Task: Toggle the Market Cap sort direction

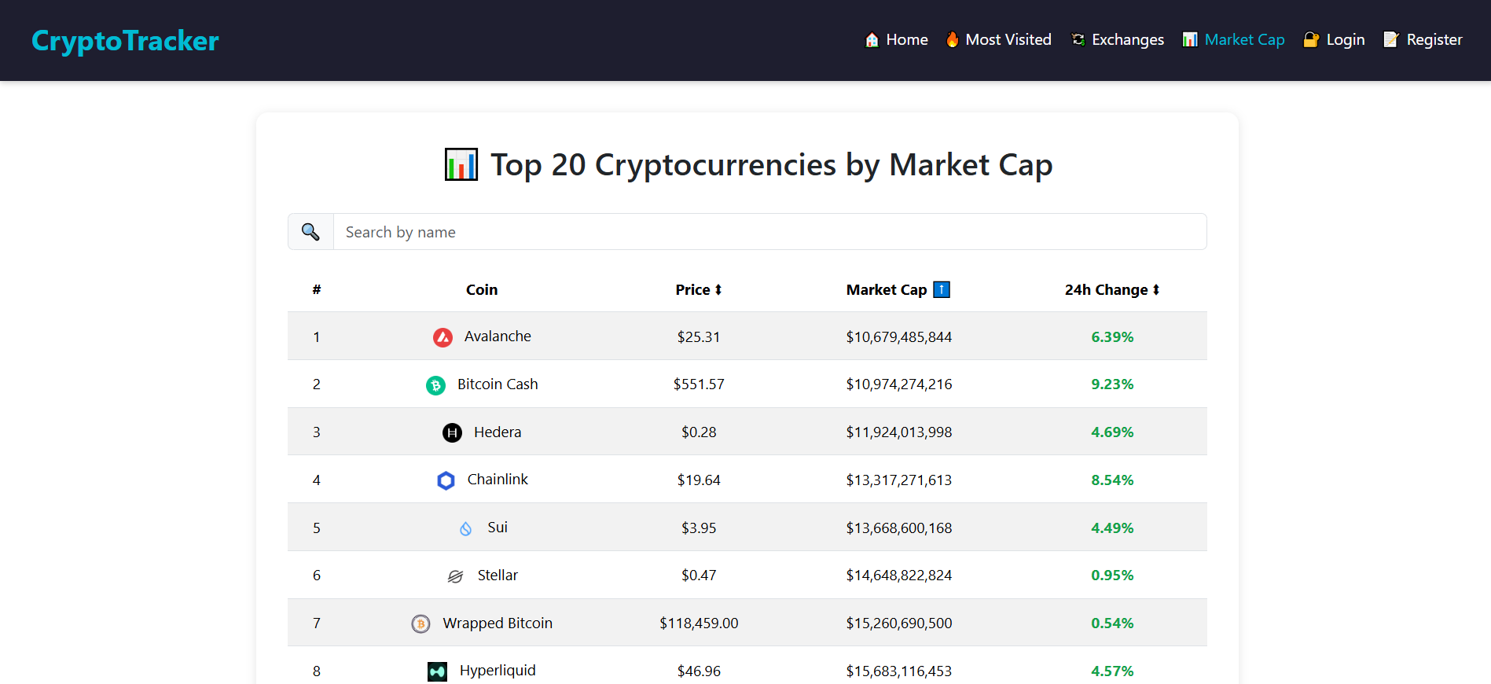Action: (898, 289)
